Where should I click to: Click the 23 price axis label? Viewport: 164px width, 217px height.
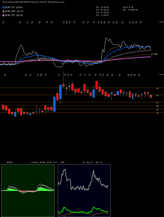click(x=157, y=95)
